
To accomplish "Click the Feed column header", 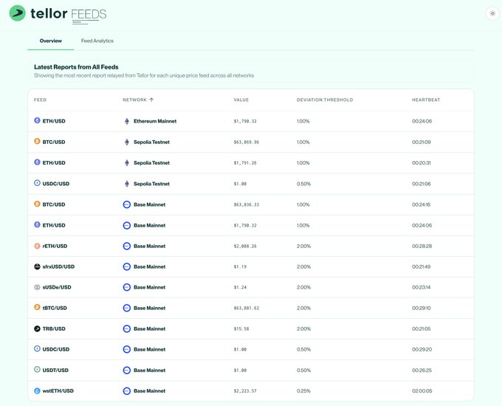I will (40, 100).
